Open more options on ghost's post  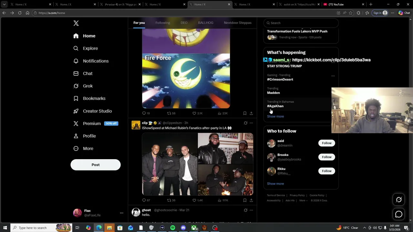click(251, 210)
